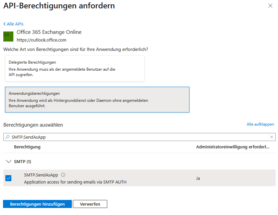Click Alle aufklappen link
Screen dimensions: 278x215
point(260,124)
